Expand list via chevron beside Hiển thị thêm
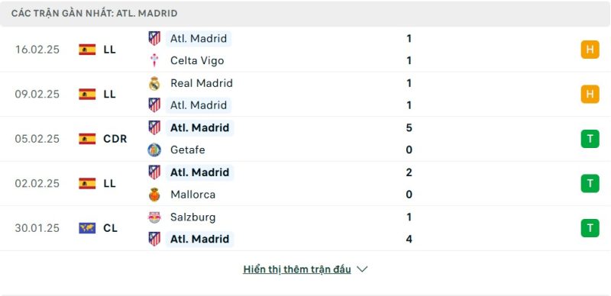The width and height of the screenshot is (611, 296). click(362, 269)
